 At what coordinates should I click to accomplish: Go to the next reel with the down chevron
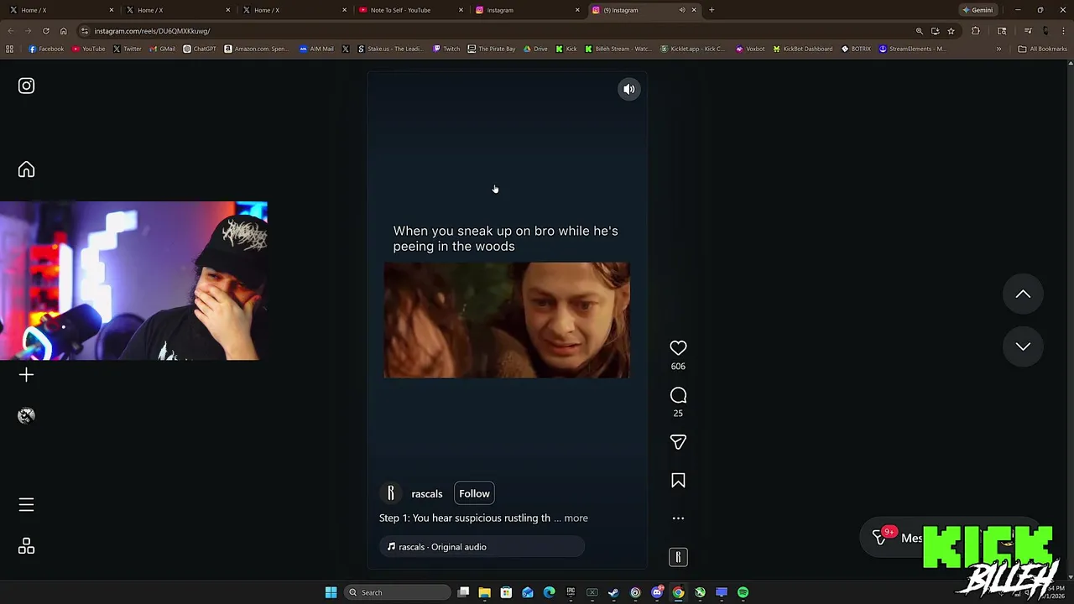[x=1023, y=346]
